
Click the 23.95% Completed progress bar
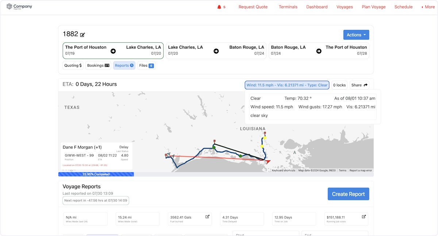click(x=96, y=174)
